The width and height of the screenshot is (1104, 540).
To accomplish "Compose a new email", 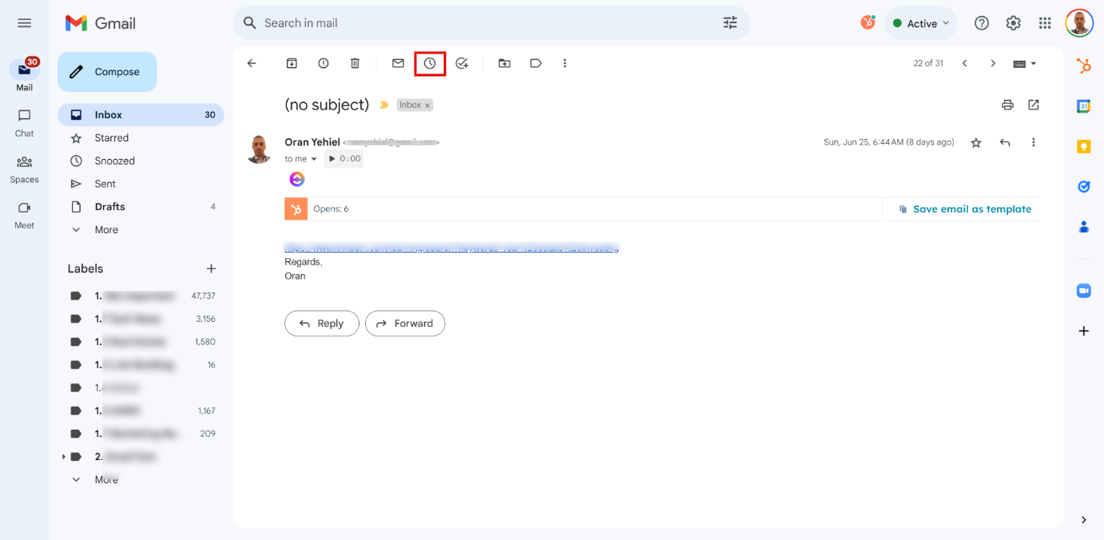I will 107,72.
